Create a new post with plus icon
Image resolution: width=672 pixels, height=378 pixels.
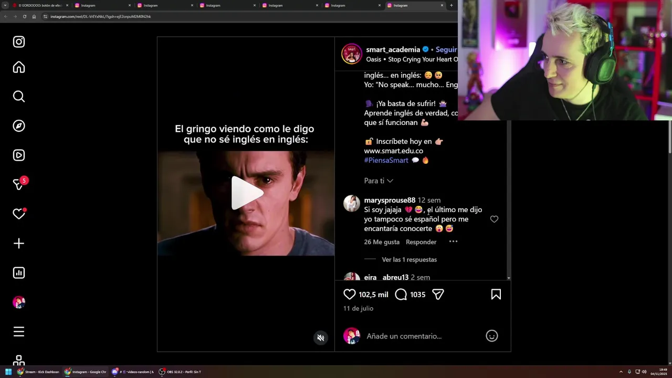[x=19, y=244]
